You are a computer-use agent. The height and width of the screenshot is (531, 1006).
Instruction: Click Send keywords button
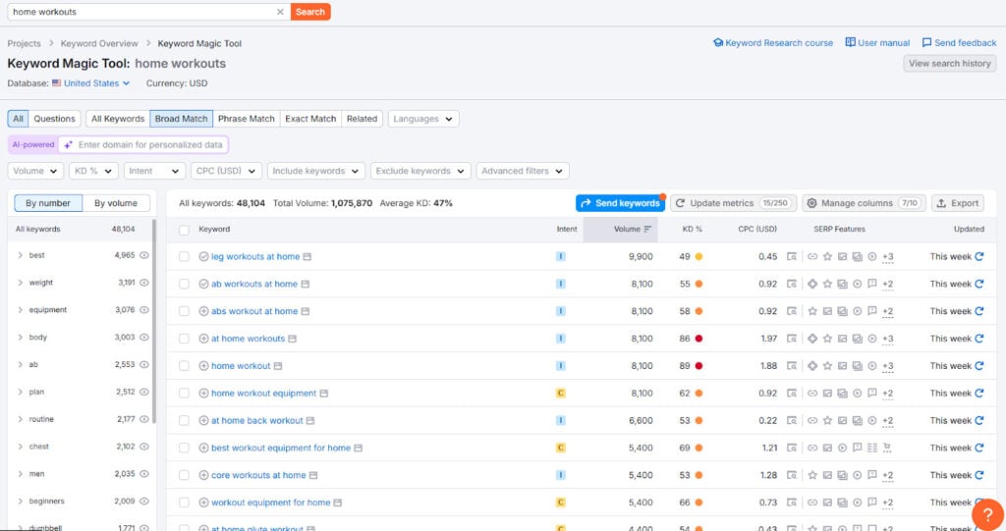621,203
